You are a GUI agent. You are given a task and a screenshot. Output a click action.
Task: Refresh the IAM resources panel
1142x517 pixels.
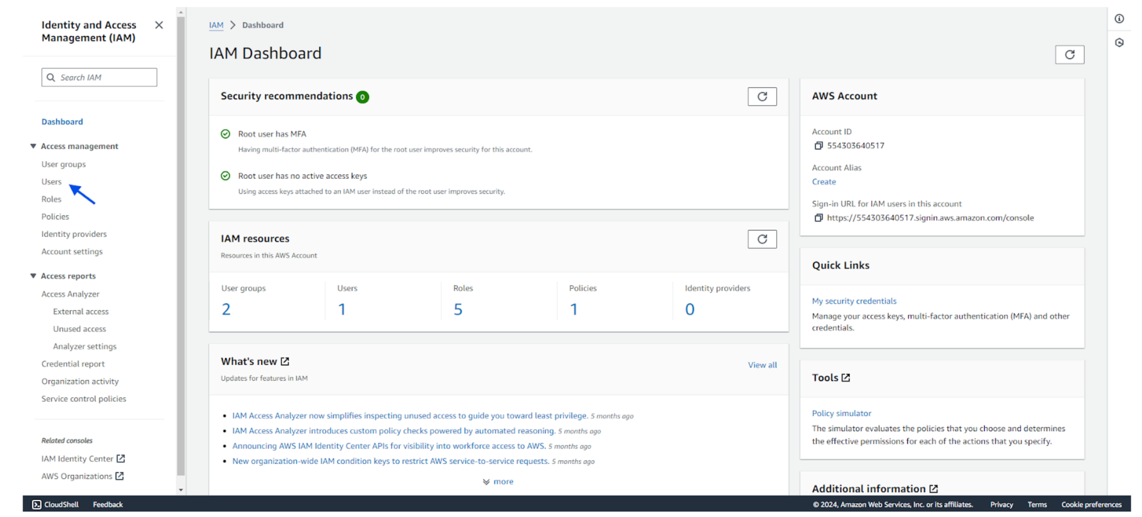click(x=762, y=239)
